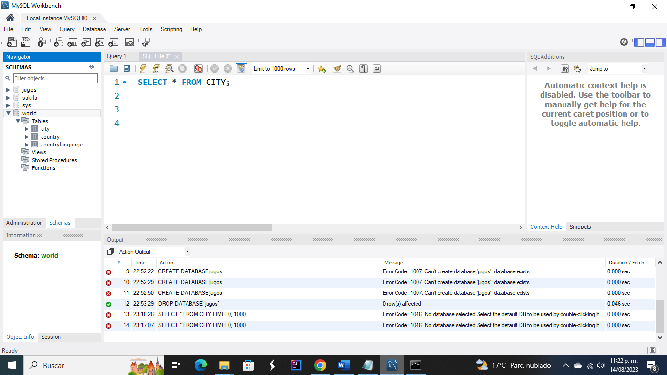The image size is (667, 375).
Task: Click the Filter objects search field
Action: pyautogui.click(x=55, y=78)
